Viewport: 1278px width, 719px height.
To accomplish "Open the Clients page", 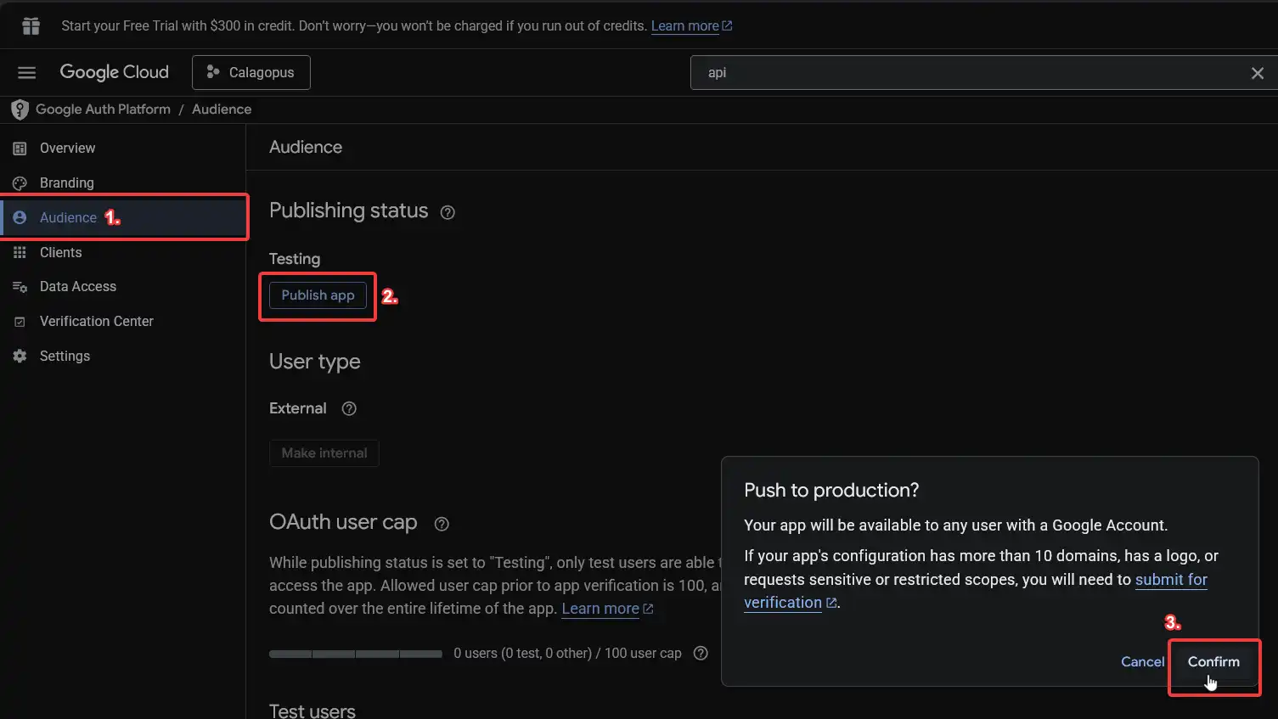I will tap(60, 253).
